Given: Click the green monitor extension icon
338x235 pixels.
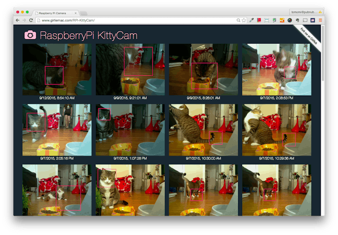Looking at the screenshot, I should (274, 20).
